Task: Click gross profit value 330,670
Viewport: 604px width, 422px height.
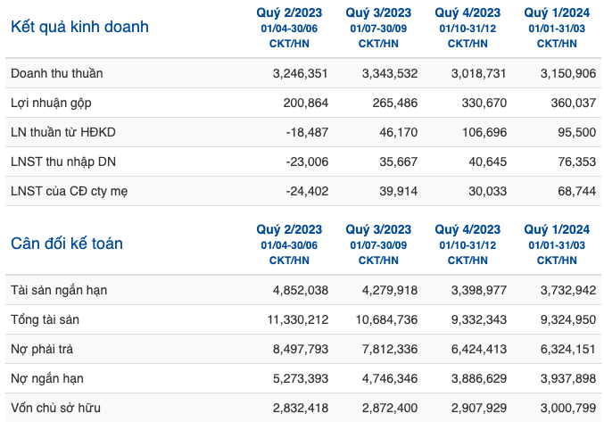Action: tap(484, 103)
